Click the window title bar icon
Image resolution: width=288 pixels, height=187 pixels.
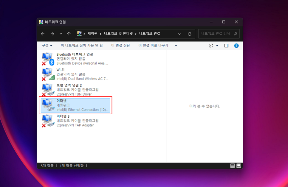(41, 22)
